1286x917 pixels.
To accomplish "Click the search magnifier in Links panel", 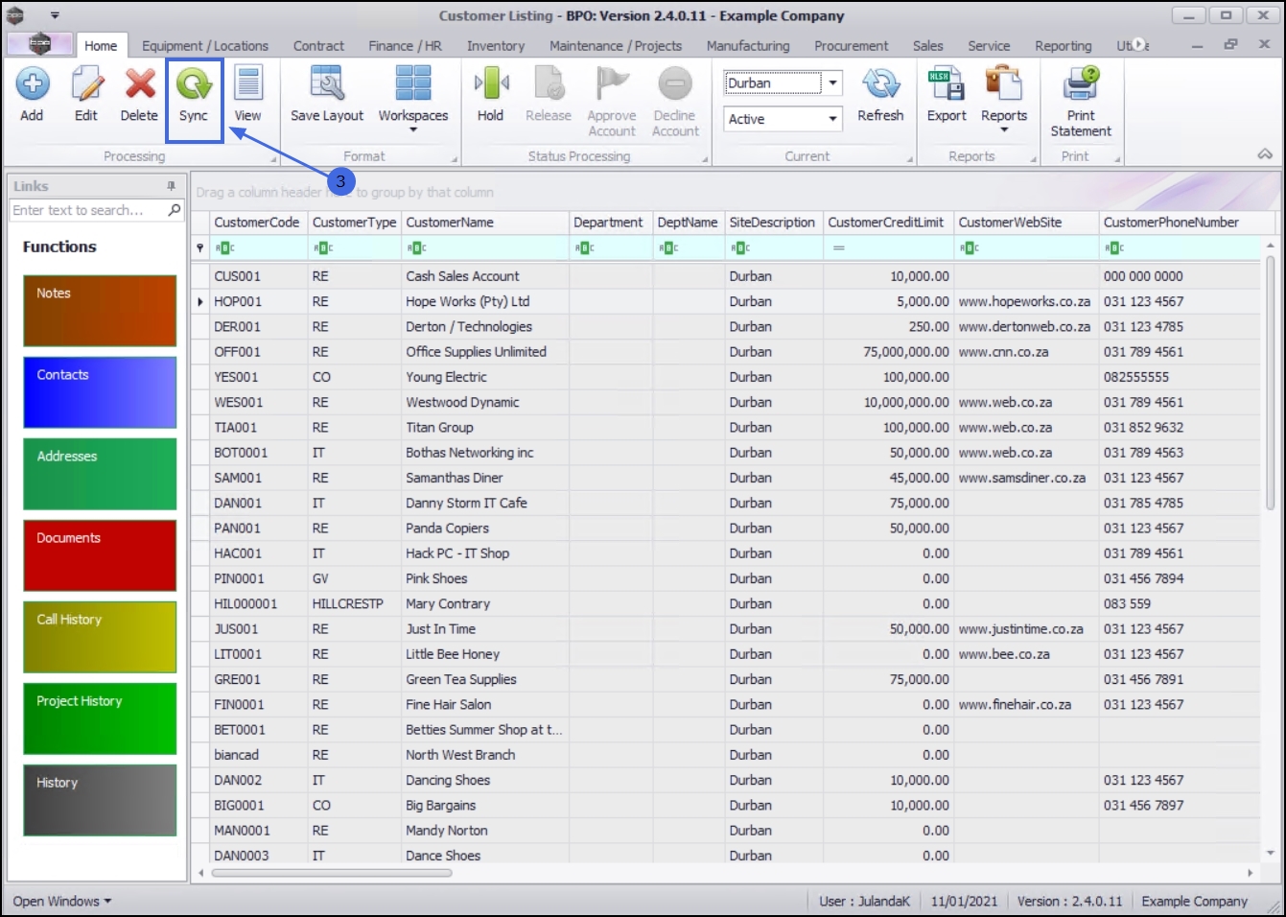I will (175, 210).
